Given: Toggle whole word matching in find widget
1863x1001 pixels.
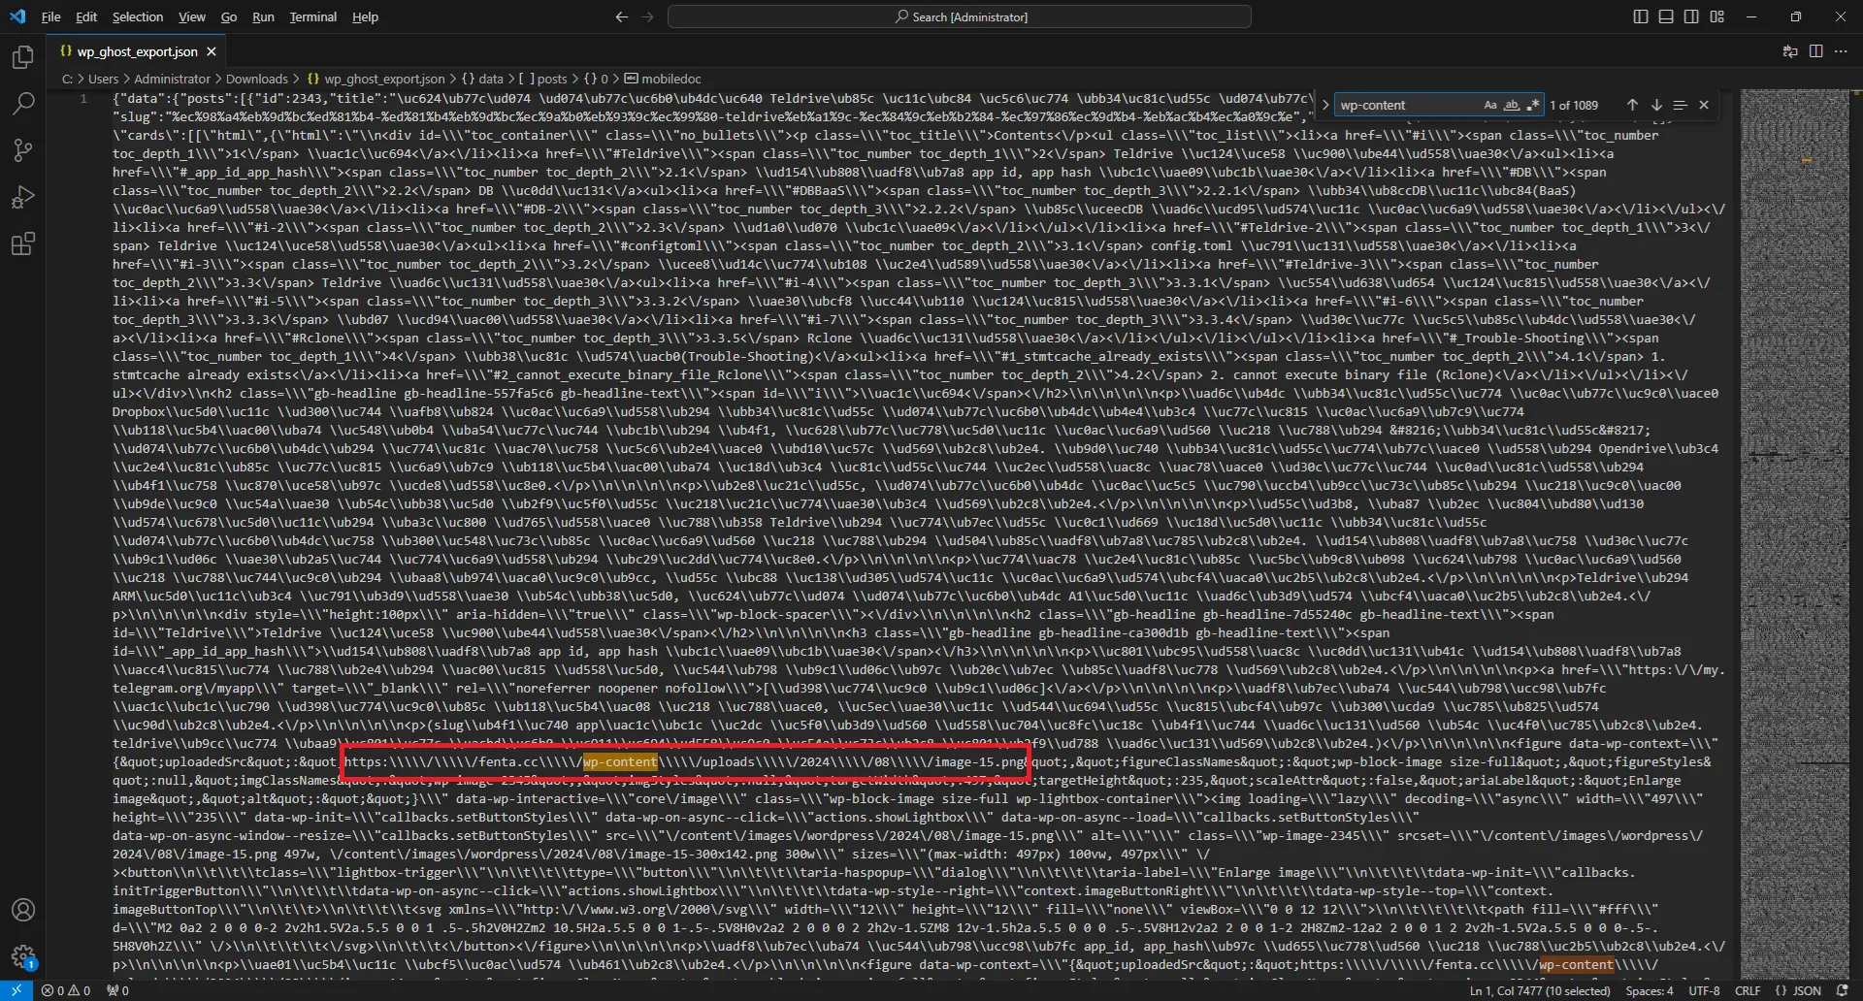Looking at the screenshot, I should (1513, 104).
